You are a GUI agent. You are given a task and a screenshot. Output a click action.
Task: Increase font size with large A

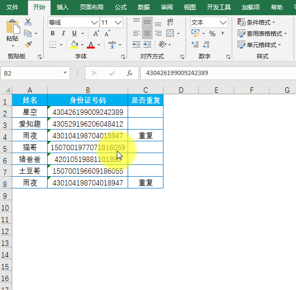pos(96,33)
